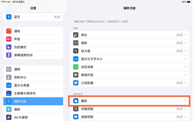Expand 旁白 row chevron
This screenshot has height=121, width=194.
click(x=185, y=35)
